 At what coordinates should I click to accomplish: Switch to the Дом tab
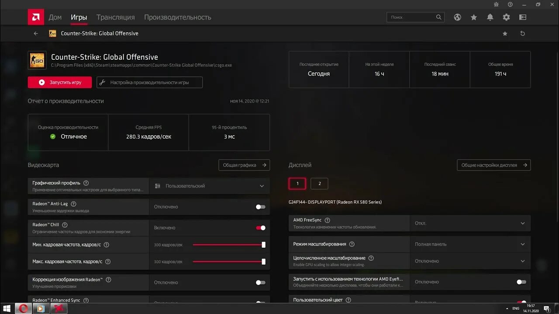pyautogui.click(x=55, y=17)
